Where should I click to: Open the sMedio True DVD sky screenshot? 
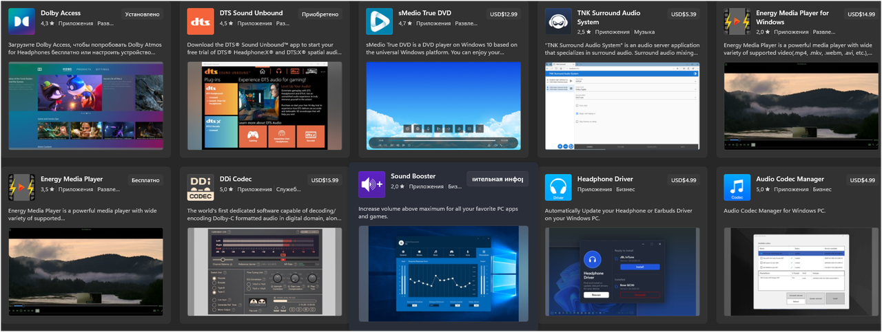pos(443,106)
